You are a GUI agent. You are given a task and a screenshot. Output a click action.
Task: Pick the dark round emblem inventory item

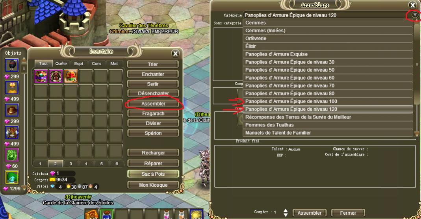coord(56,76)
